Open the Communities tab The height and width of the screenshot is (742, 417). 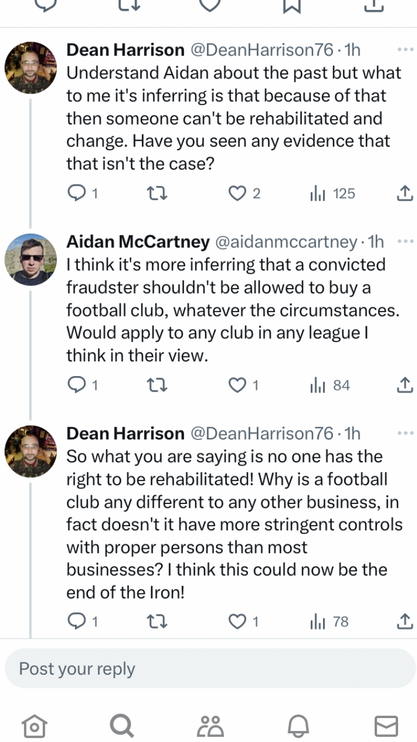[x=210, y=725]
